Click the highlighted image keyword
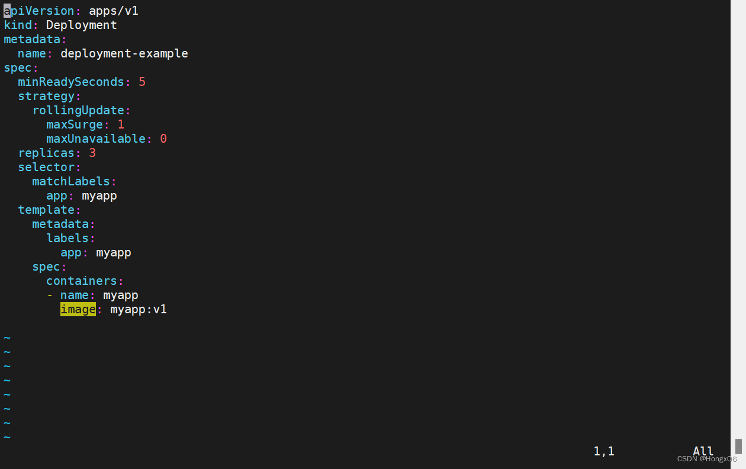The width and height of the screenshot is (746, 469). [78, 309]
